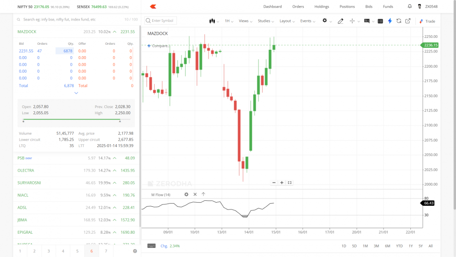This screenshot has height=257, width=456.
Task: Open the Studies dropdown
Action: click(266, 21)
